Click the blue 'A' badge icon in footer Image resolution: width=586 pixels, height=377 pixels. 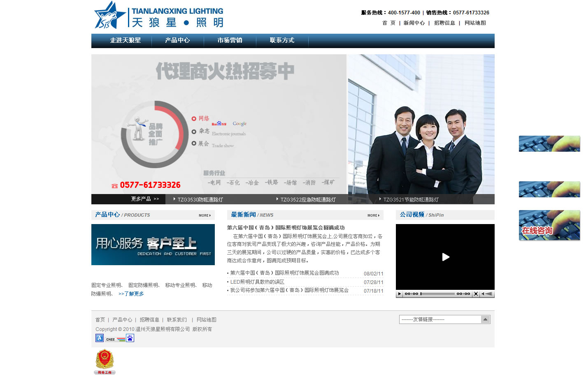pyautogui.click(x=99, y=338)
